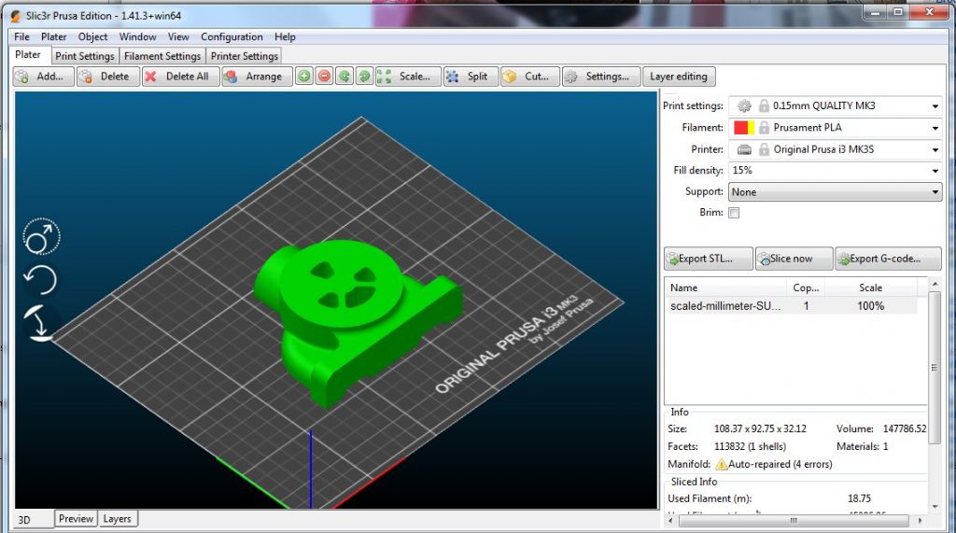Click the rotate gizmo icon in 3D view
956x533 pixels.
[40, 280]
